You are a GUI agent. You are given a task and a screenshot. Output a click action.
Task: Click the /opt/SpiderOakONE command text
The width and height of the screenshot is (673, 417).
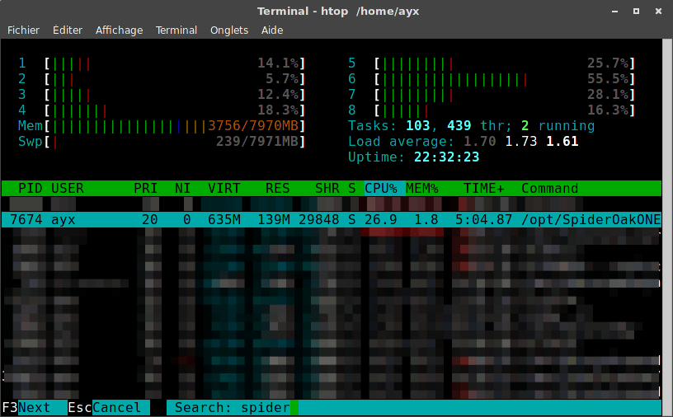[591, 220]
